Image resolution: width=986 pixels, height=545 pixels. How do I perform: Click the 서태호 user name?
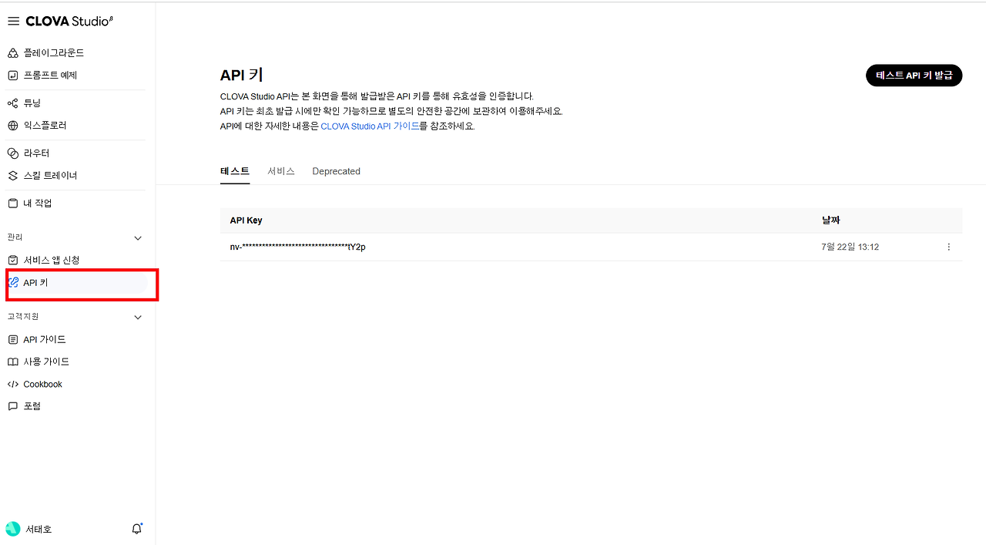pyautogui.click(x=39, y=530)
